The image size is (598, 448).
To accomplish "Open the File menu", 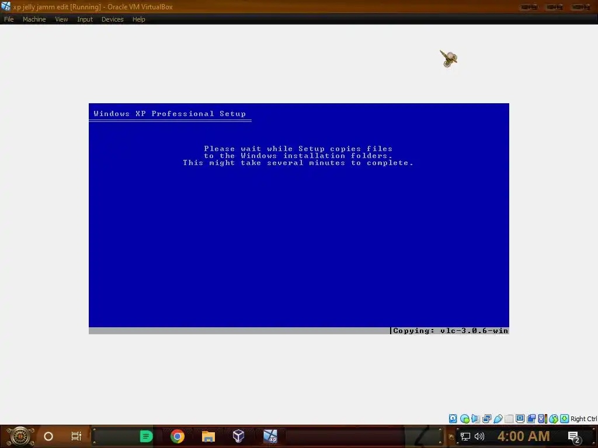I will [x=9, y=19].
